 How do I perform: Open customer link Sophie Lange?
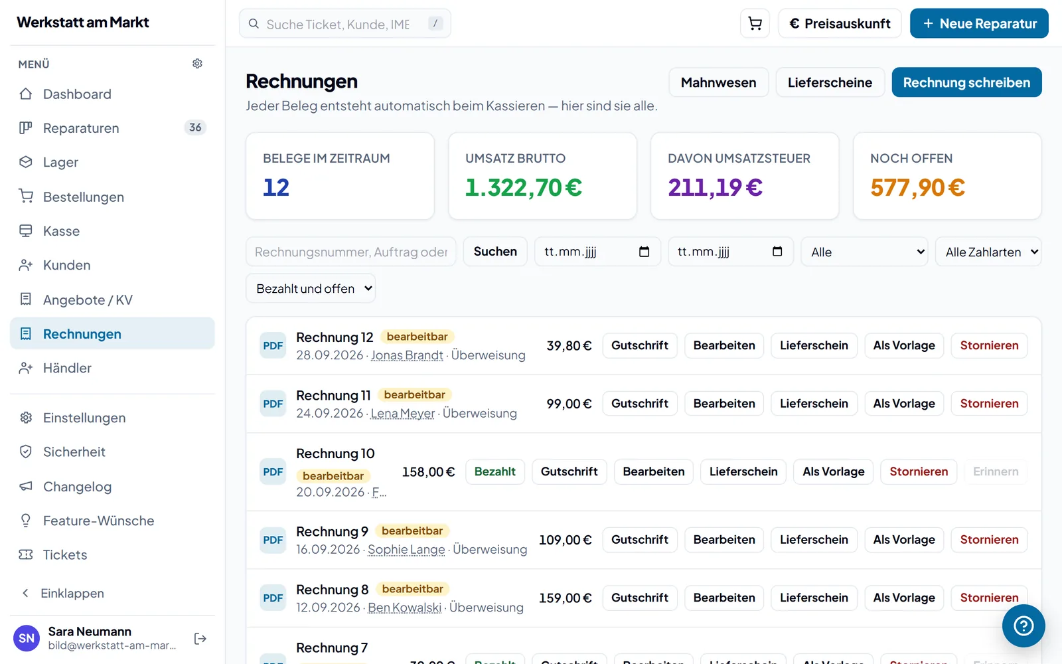coord(406,550)
